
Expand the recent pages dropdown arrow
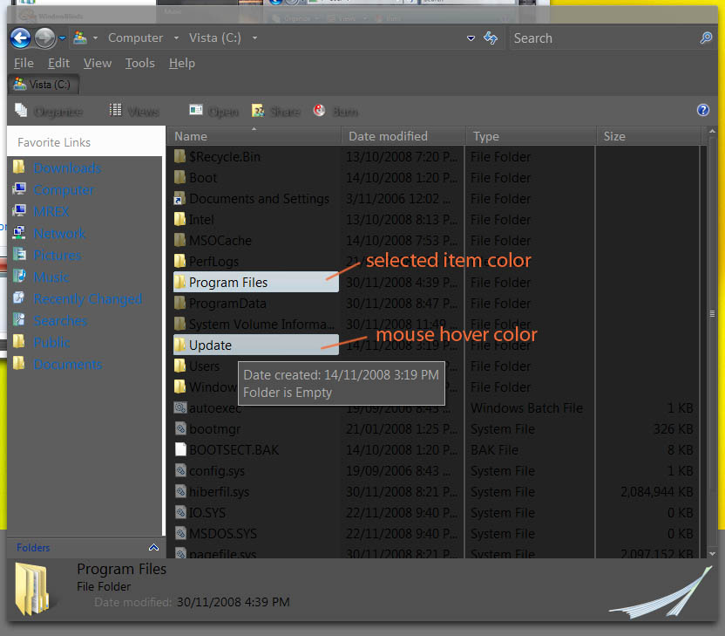click(x=63, y=38)
